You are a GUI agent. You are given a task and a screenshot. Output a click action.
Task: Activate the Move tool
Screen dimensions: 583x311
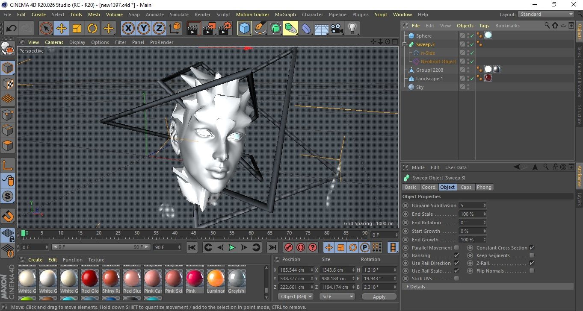tap(62, 29)
